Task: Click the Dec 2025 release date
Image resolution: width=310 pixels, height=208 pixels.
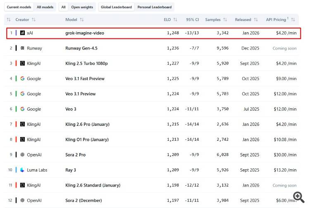Action: point(250,48)
